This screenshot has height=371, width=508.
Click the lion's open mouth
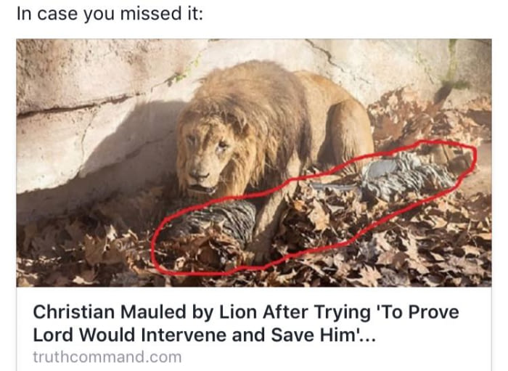pyautogui.click(x=200, y=189)
